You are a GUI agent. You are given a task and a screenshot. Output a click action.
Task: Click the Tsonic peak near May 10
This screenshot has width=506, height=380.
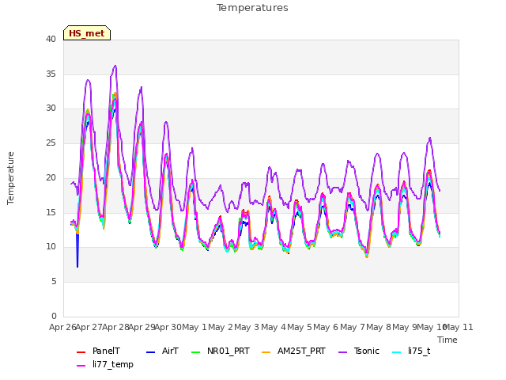coord(430,138)
